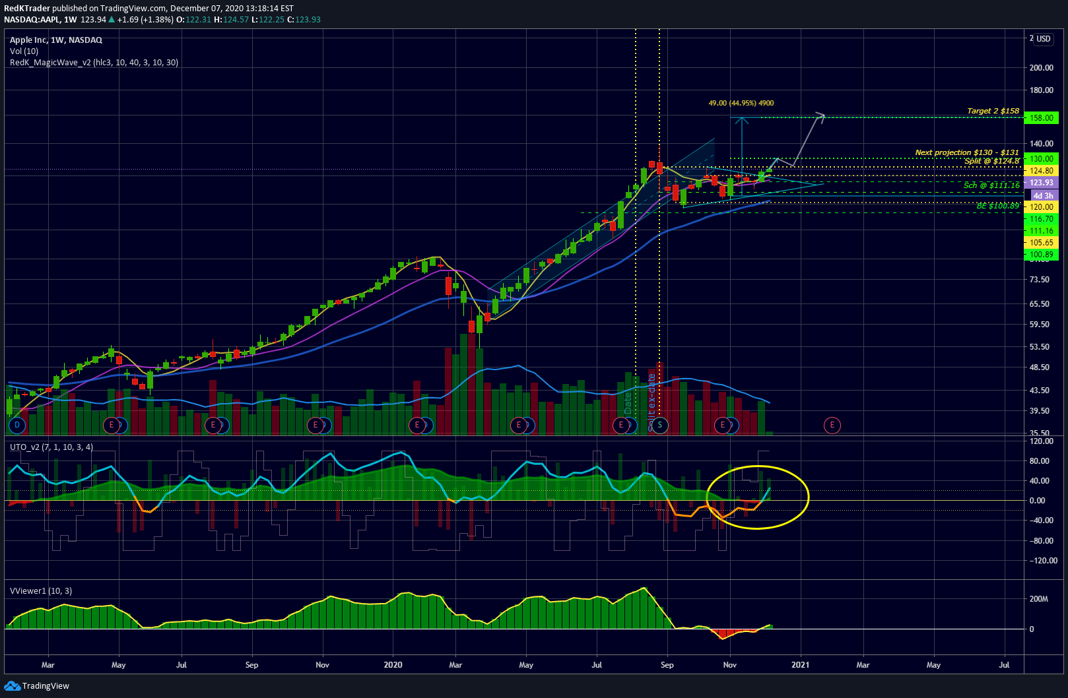Click the USD currency label

coord(1043,39)
